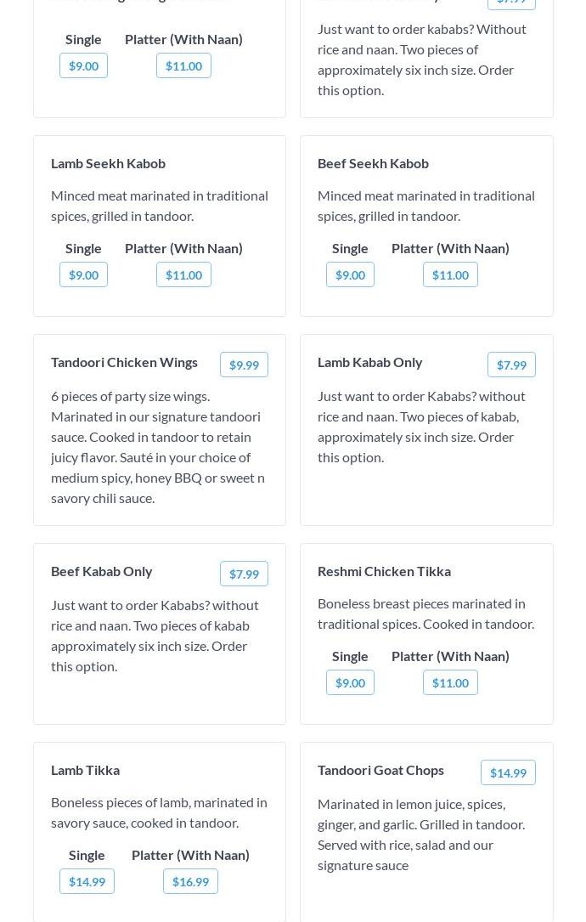
Task: Choose Lamb Tikka Platter $16.99 option
Action: (190, 881)
